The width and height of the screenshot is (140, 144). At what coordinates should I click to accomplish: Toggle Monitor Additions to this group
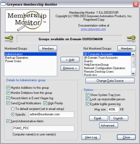[8, 88]
